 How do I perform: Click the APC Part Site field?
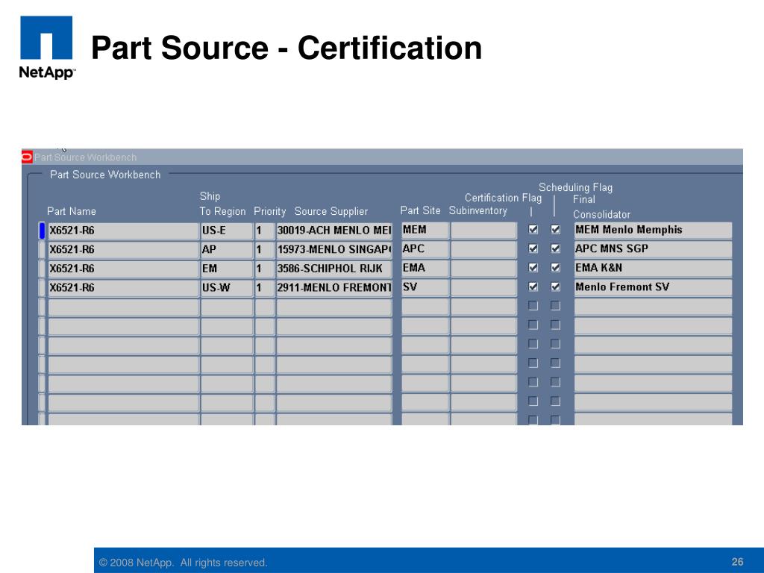pyautogui.click(x=425, y=249)
